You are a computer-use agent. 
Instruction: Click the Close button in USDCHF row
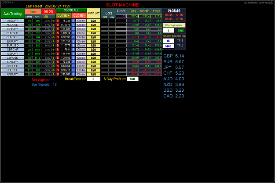(81, 70)
